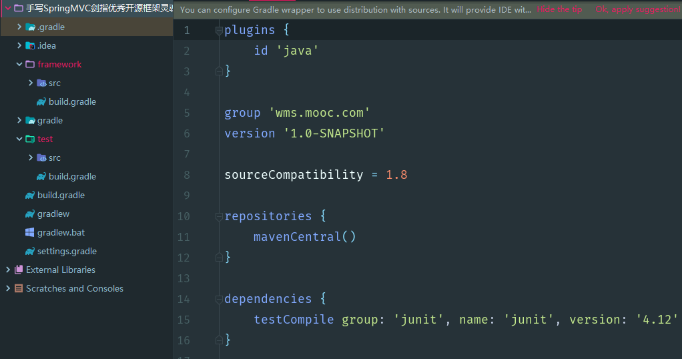This screenshot has height=359, width=682.
Task: Click the settings.gradle file icon
Action: [30, 252]
